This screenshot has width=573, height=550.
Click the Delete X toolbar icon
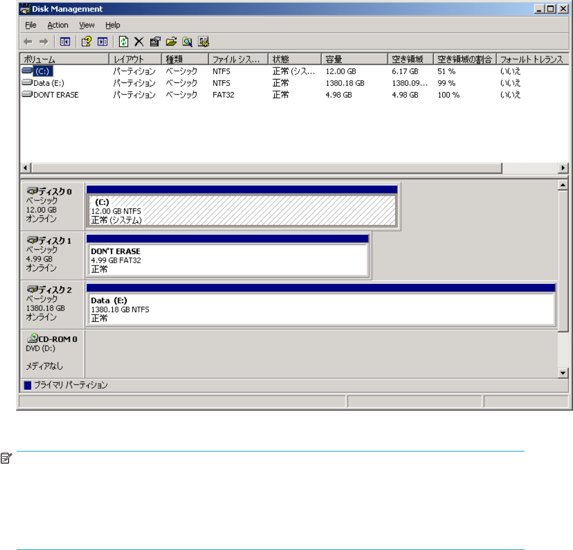[139, 41]
